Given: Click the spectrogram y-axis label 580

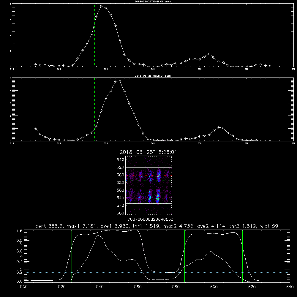Looking at the screenshot, I should [121, 183].
